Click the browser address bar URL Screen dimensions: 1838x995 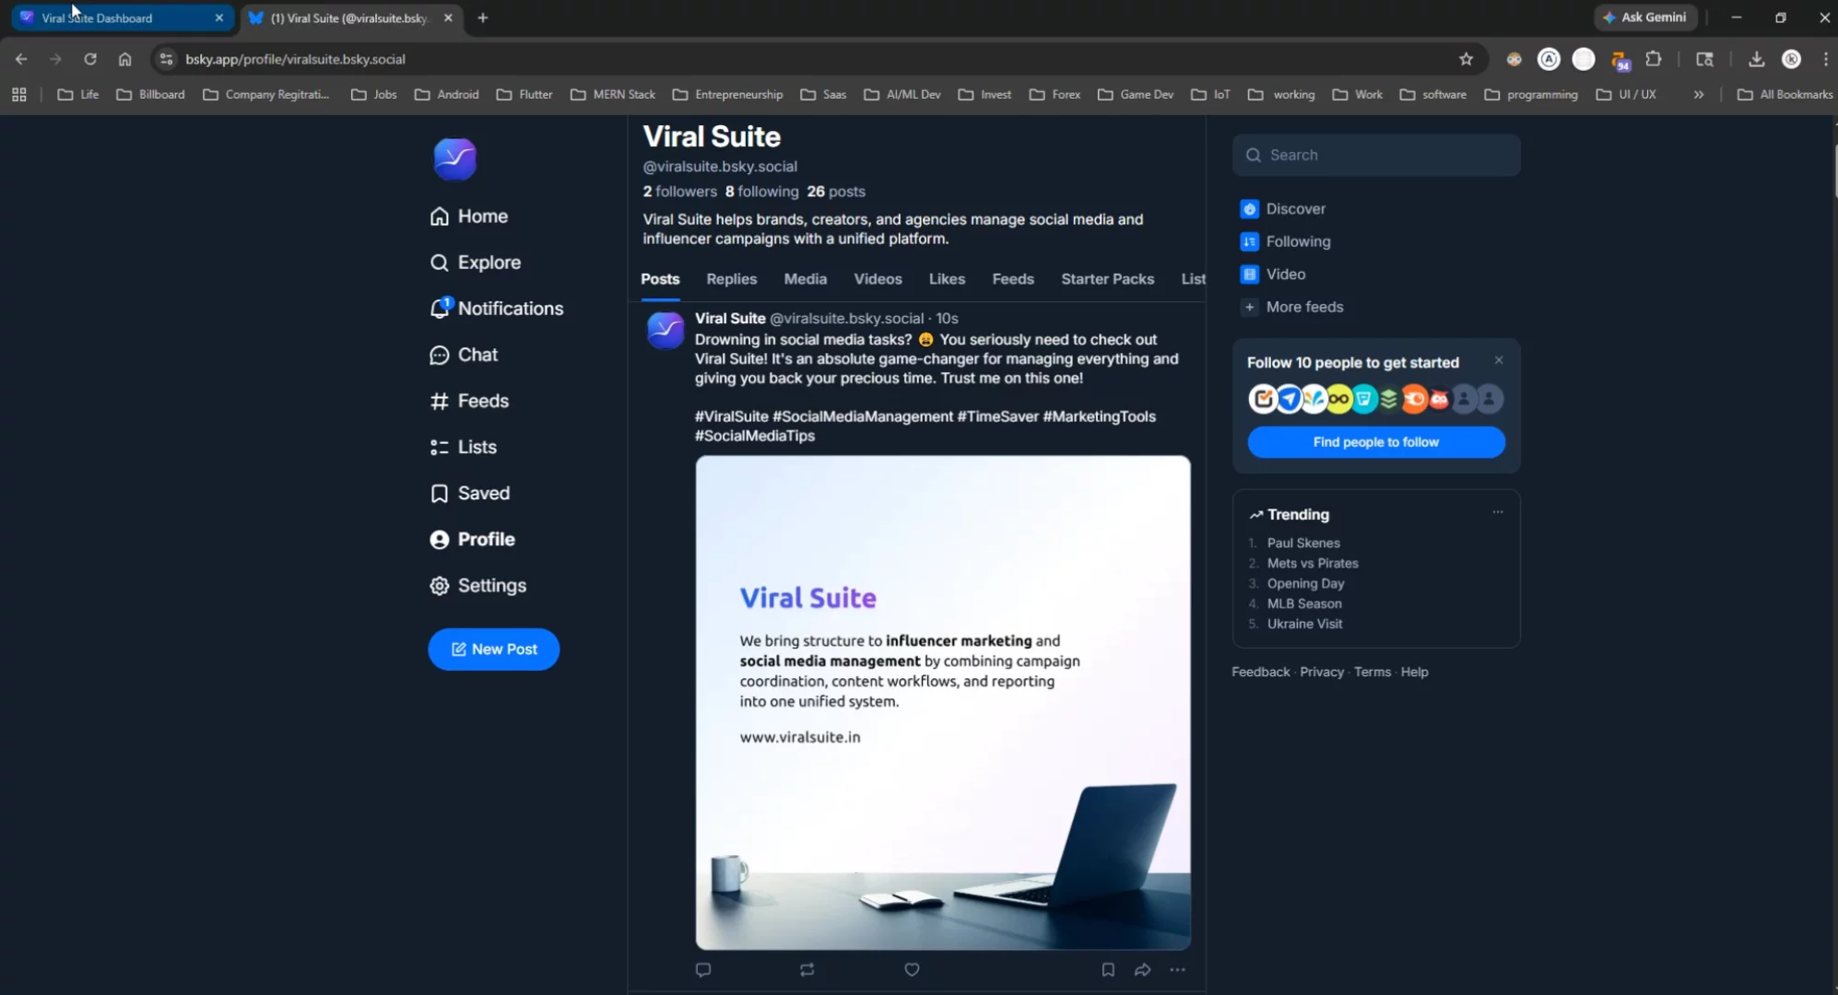tap(295, 59)
